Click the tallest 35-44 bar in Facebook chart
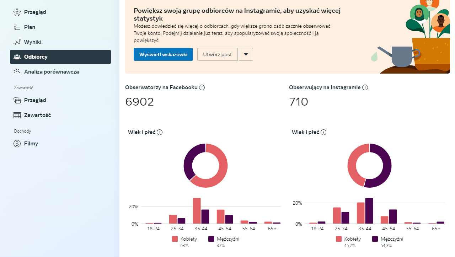 (197, 210)
